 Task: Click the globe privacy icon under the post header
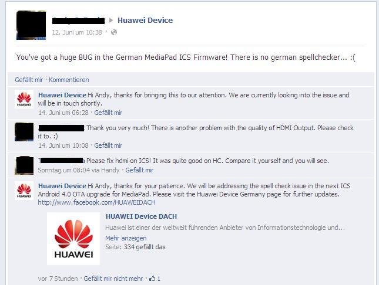click(x=114, y=32)
